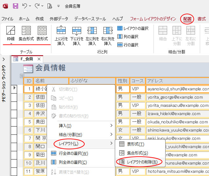Choose 集合形式(S) in layout submenu
This screenshot has width=209, height=176.
[140, 153]
